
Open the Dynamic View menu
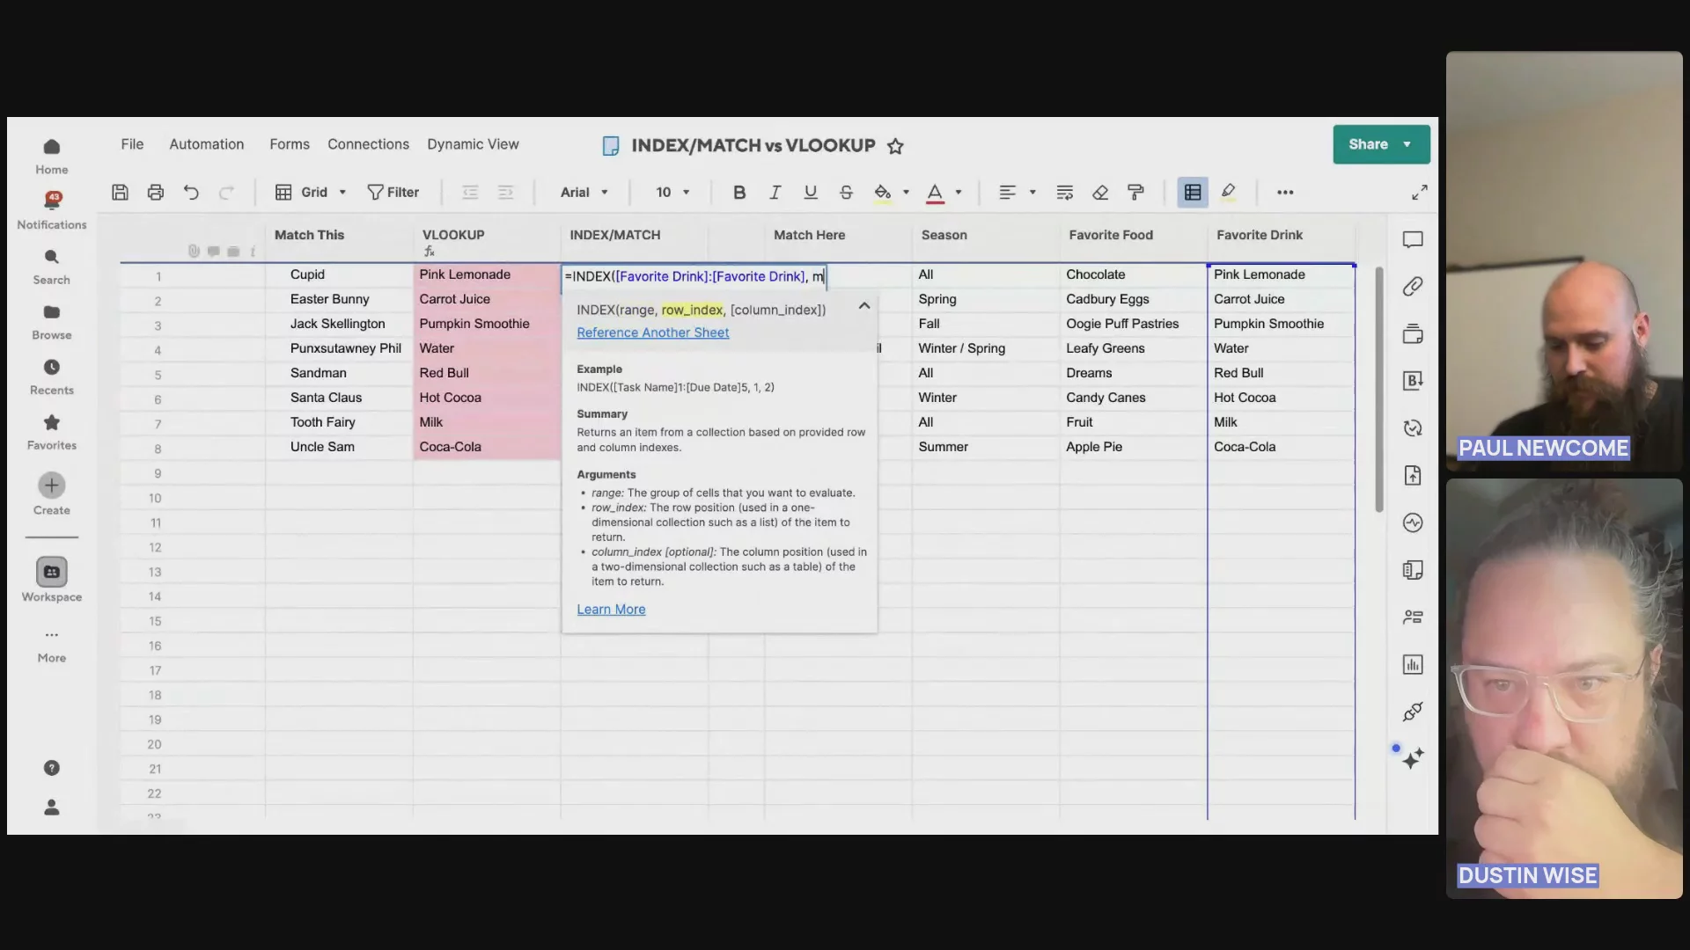[x=473, y=144]
